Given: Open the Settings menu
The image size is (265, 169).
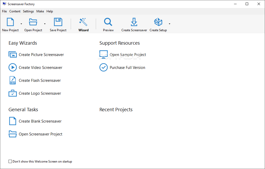Looking at the screenshot, I should coord(28,11).
